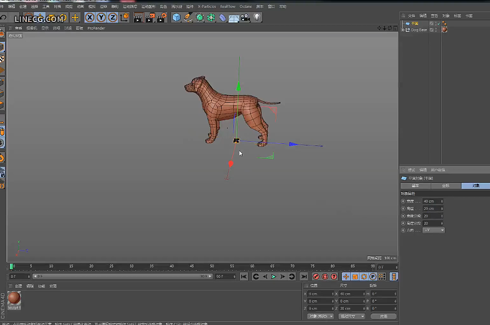Open the 绝对尺寸 size mode dropdown
The width and height of the screenshot is (490, 325).
tap(352, 316)
